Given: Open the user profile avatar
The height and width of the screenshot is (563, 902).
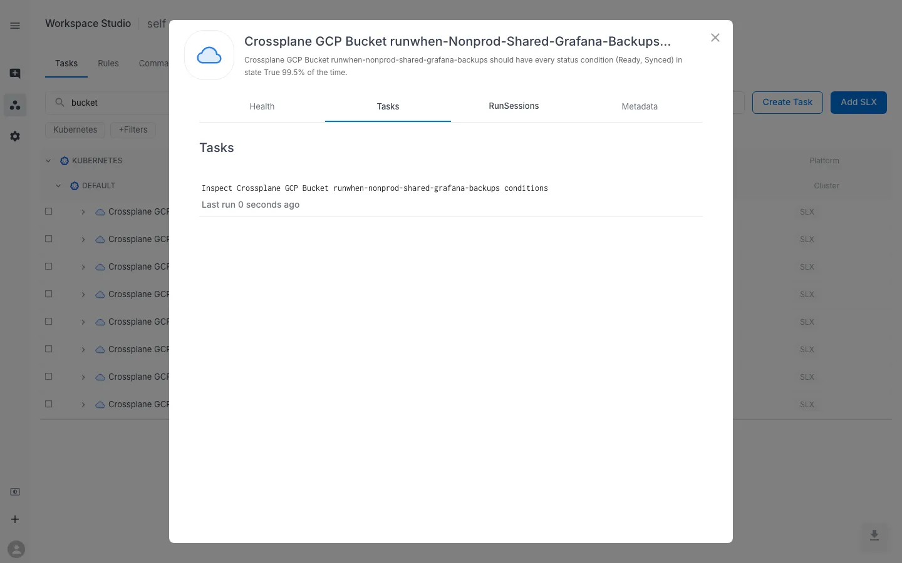Looking at the screenshot, I should click(16, 549).
